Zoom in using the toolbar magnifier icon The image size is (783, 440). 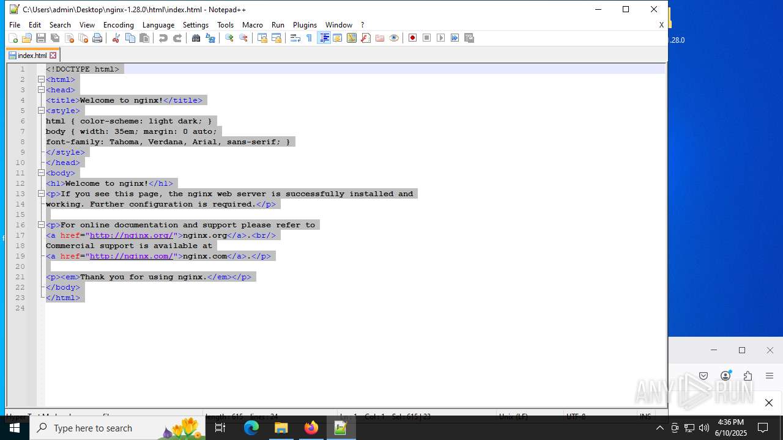click(x=229, y=38)
